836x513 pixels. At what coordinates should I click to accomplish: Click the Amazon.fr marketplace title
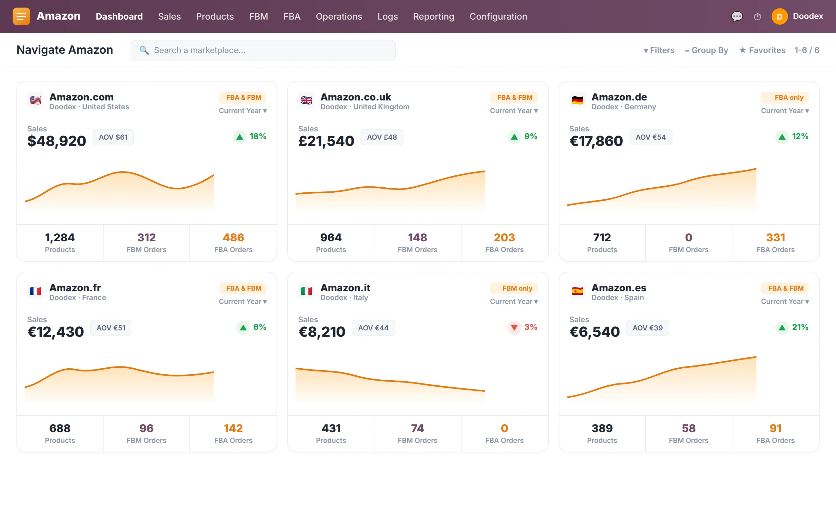click(x=75, y=287)
